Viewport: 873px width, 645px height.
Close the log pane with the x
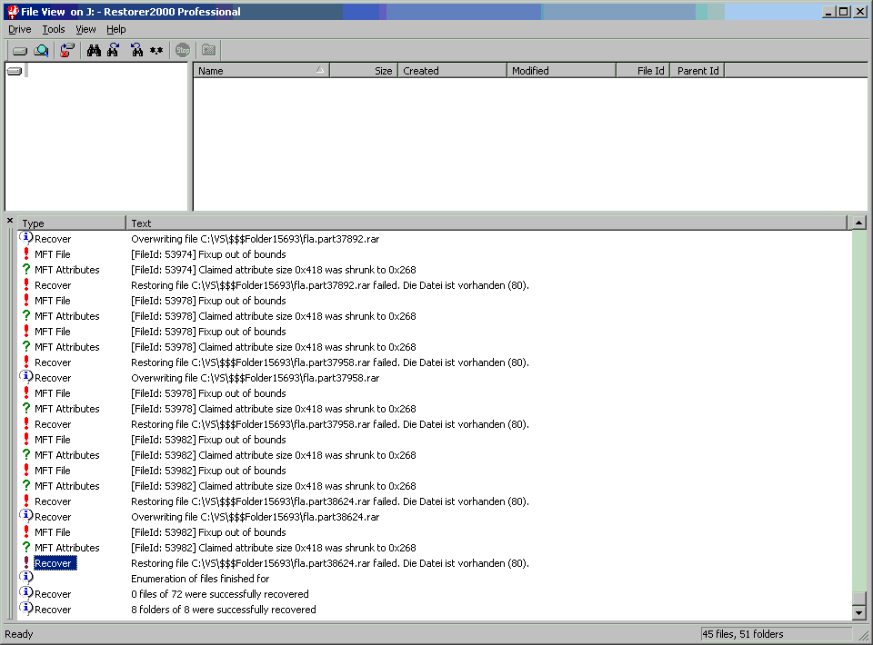10,221
